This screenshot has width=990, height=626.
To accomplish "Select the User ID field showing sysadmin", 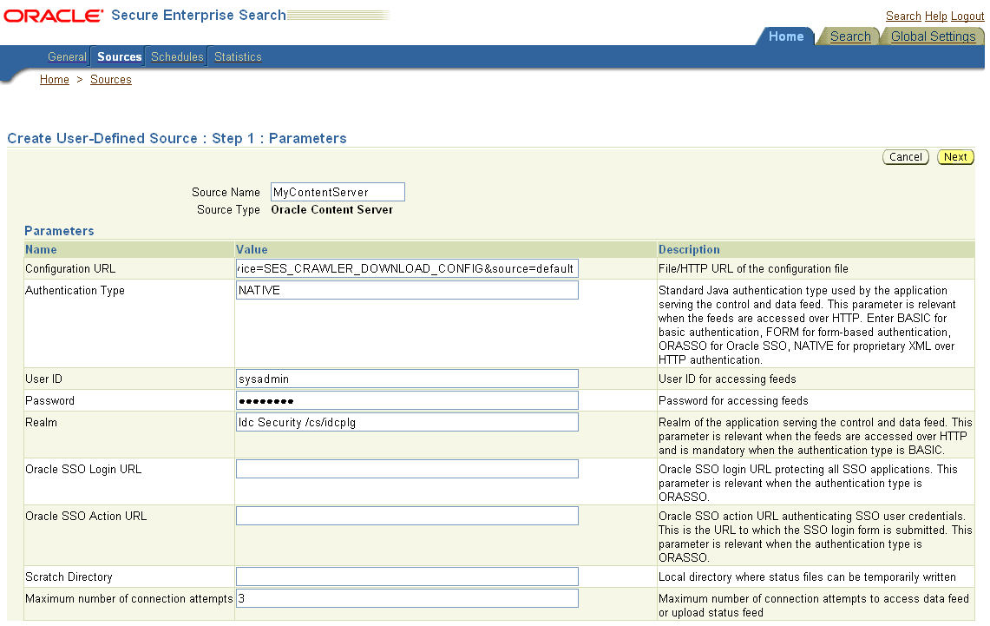I will click(406, 378).
